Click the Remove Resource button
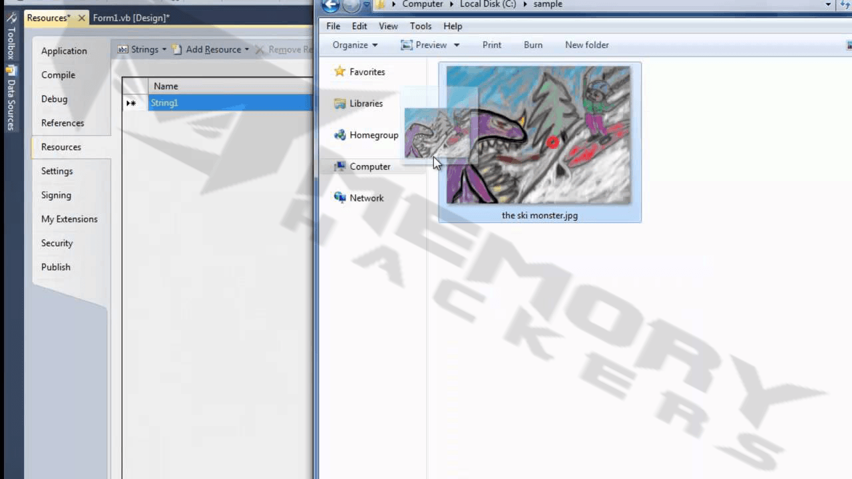 point(284,50)
